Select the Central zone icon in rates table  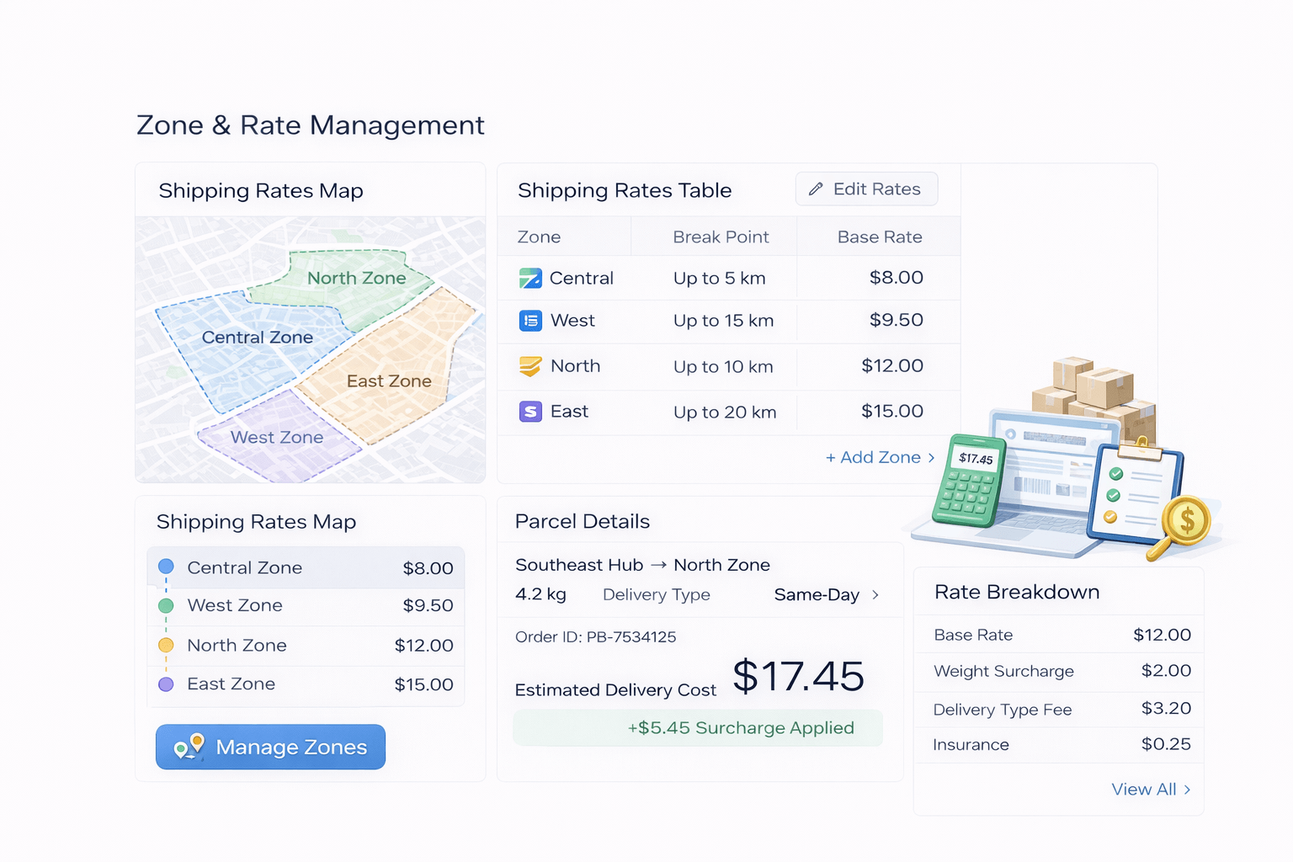(531, 278)
